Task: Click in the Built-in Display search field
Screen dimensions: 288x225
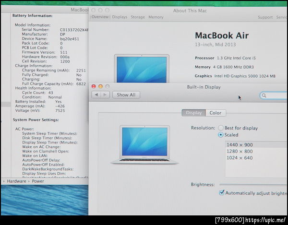Action: tap(274, 95)
